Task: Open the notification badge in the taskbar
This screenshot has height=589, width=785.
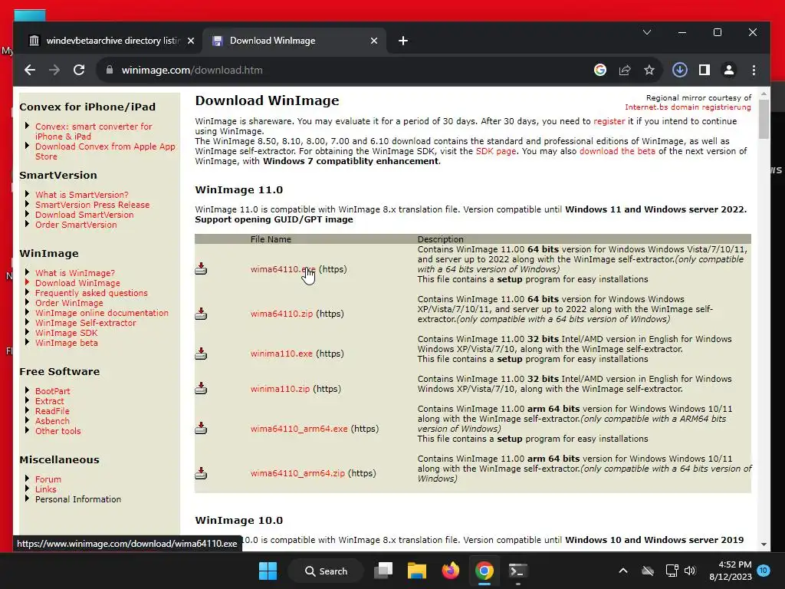Action: (764, 571)
